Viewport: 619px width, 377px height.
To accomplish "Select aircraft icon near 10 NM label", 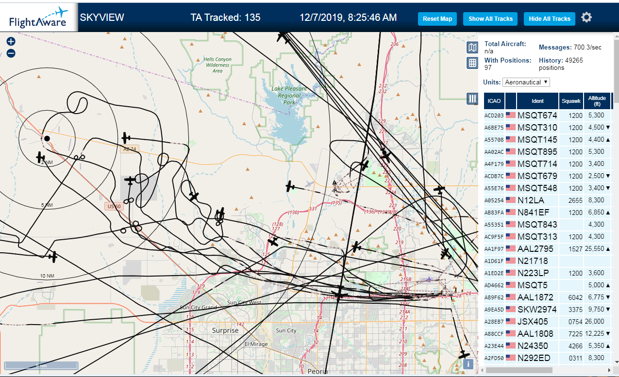I will point(53,257).
